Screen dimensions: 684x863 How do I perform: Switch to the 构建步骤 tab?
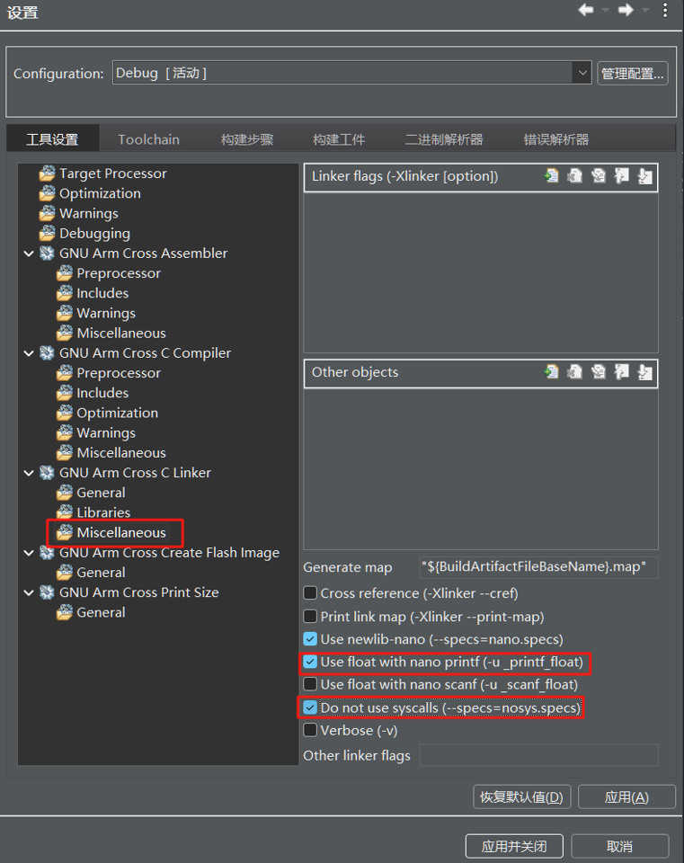click(x=247, y=139)
